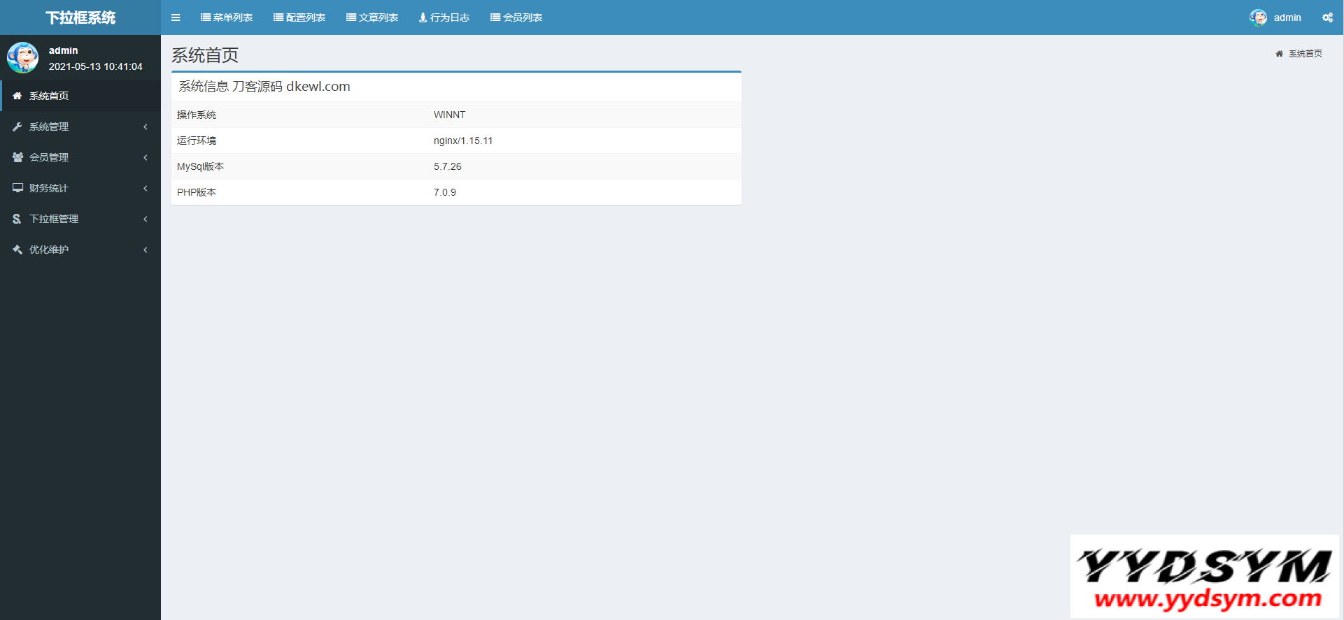Expand the 系统管理 chevron arrow
Screen dimensions: 1344x620
click(x=146, y=127)
